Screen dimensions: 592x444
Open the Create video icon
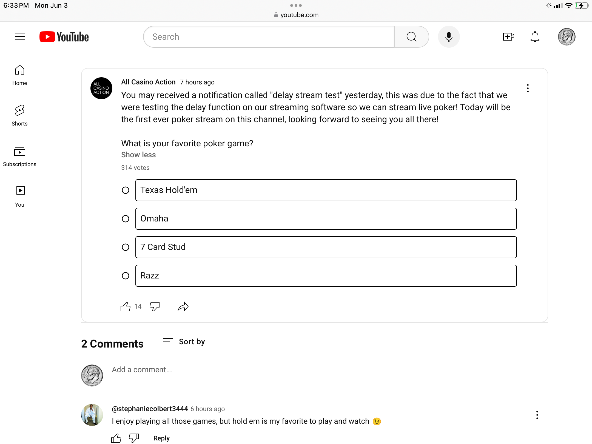tap(508, 37)
